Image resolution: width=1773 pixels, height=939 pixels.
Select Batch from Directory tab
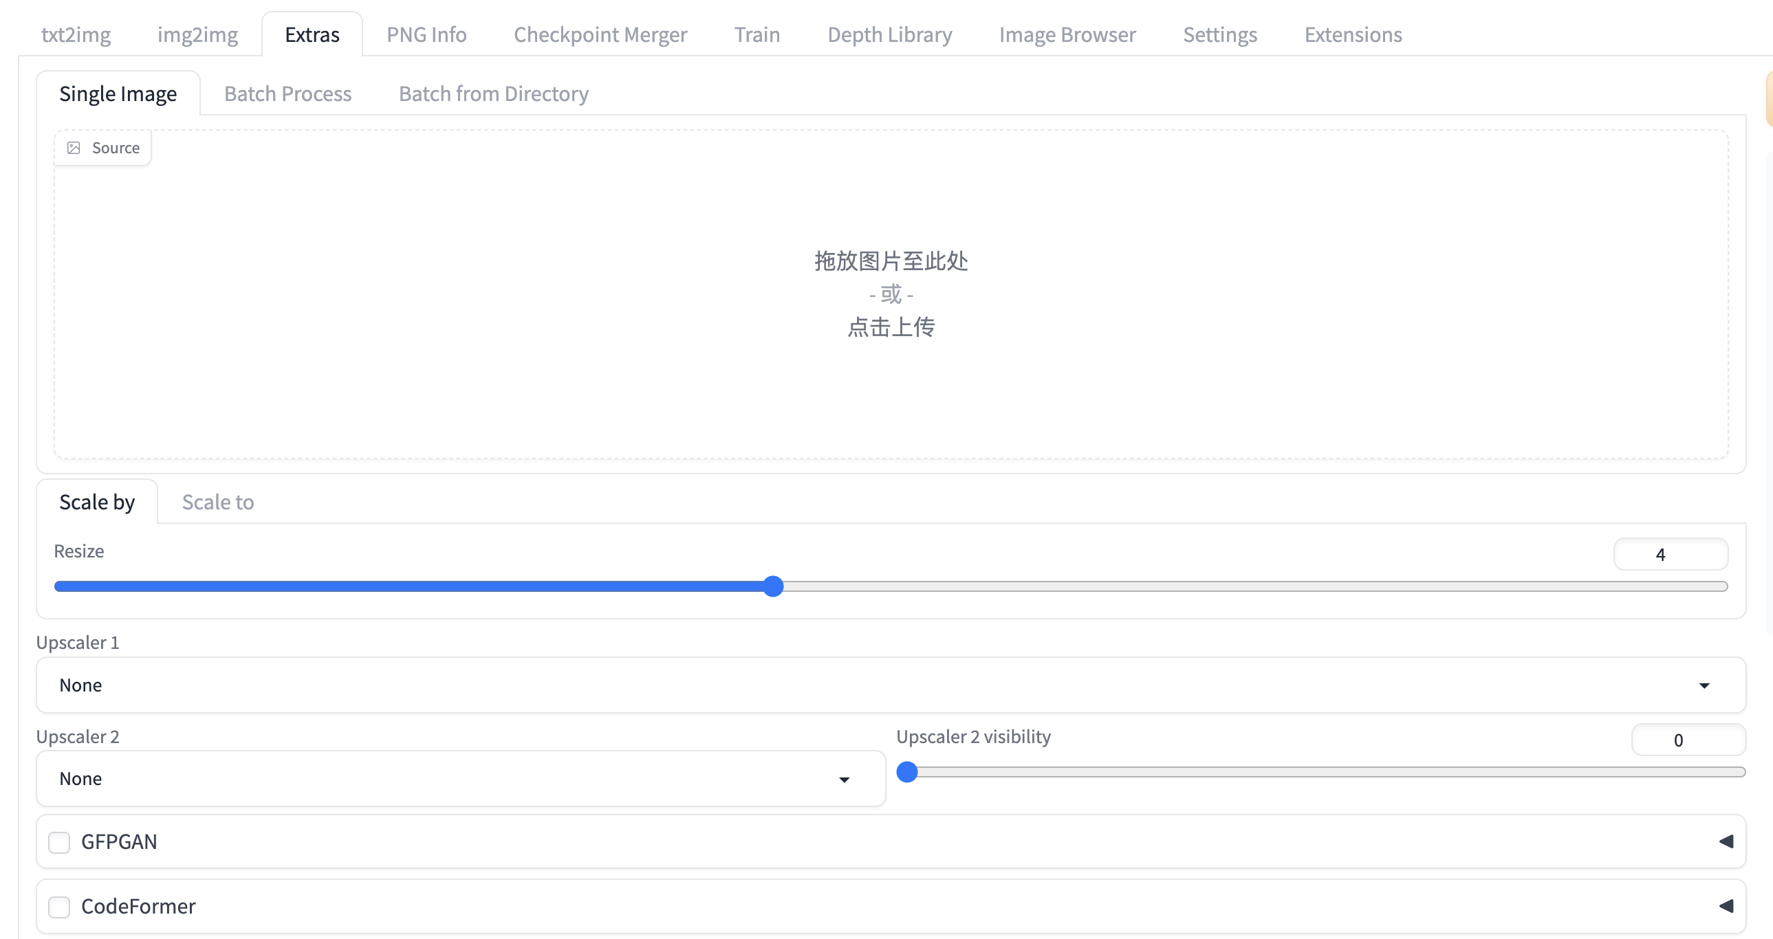pyautogui.click(x=494, y=93)
